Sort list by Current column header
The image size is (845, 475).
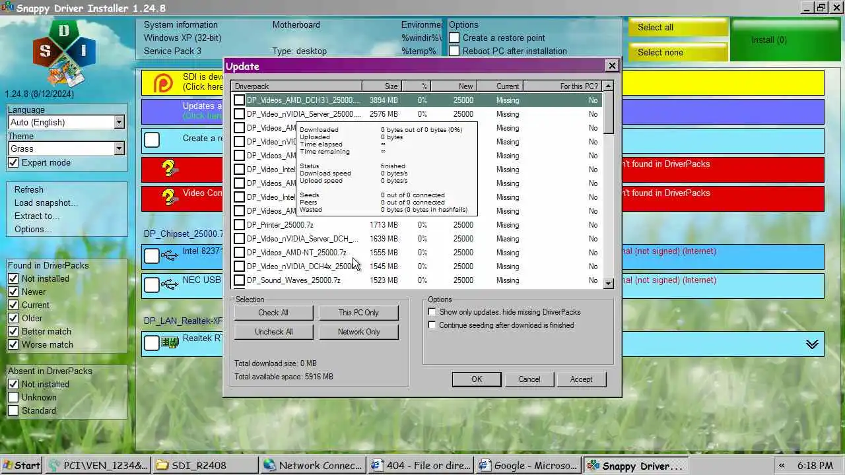(x=500, y=86)
